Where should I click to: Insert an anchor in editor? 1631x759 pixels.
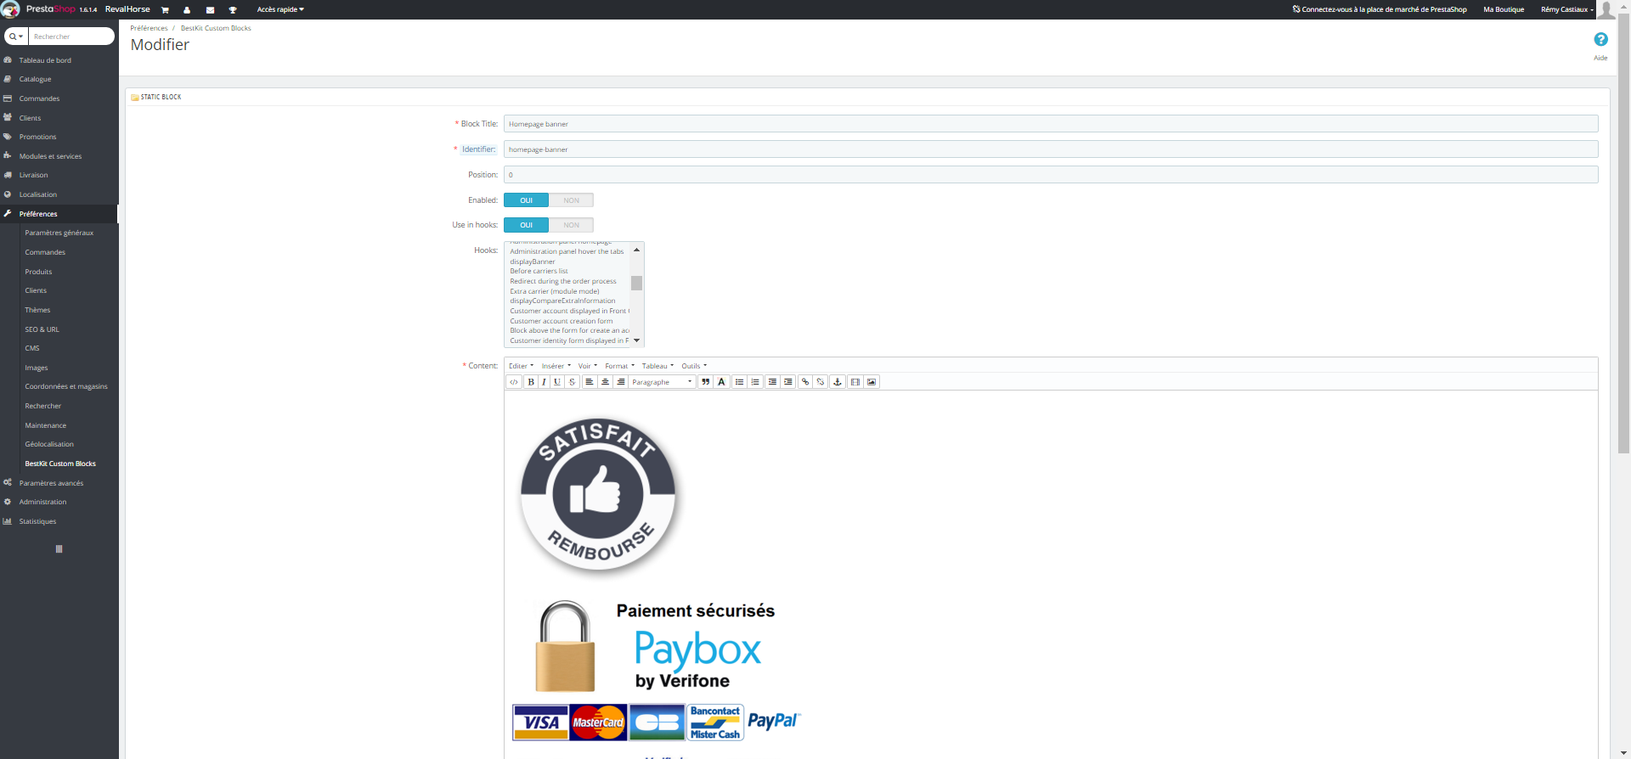click(838, 382)
